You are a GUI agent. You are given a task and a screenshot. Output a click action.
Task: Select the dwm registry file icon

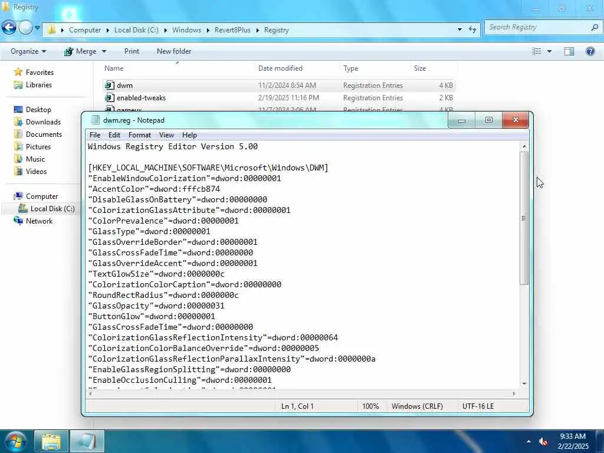[110, 85]
